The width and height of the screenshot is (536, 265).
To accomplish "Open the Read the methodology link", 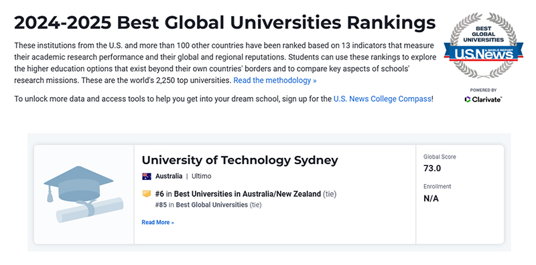I will 275,80.
